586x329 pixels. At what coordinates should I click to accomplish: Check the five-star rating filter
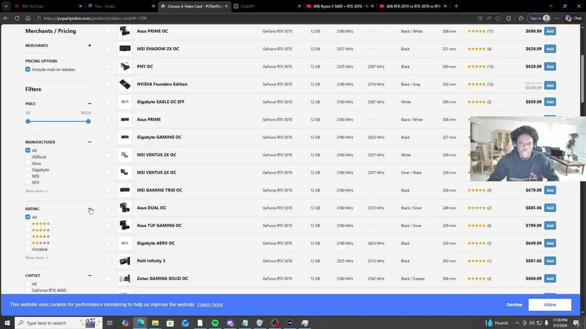[x=28, y=223]
